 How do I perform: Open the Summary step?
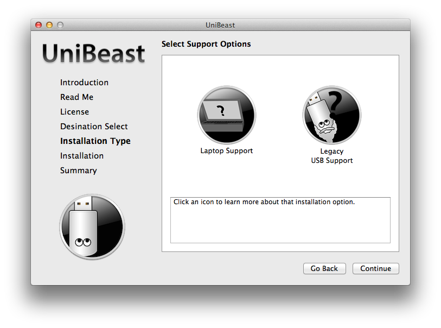pos(79,171)
